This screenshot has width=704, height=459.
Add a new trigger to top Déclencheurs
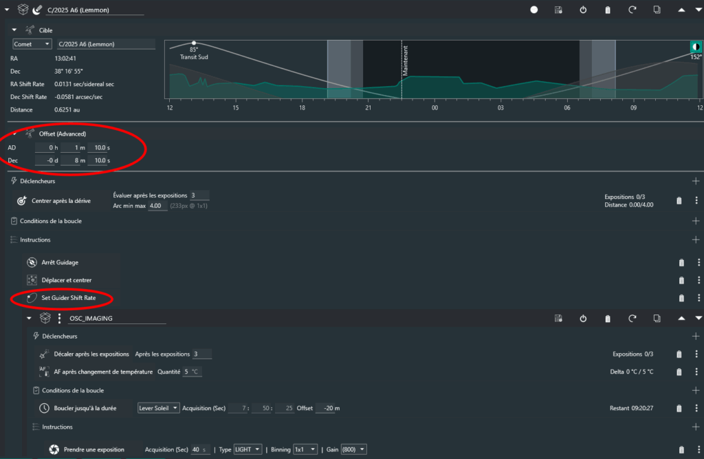pos(696,181)
